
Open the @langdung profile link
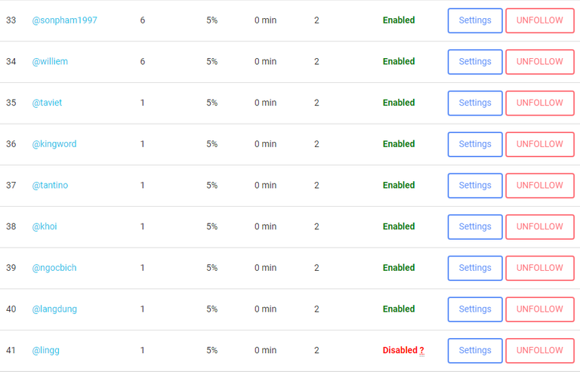coord(54,309)
